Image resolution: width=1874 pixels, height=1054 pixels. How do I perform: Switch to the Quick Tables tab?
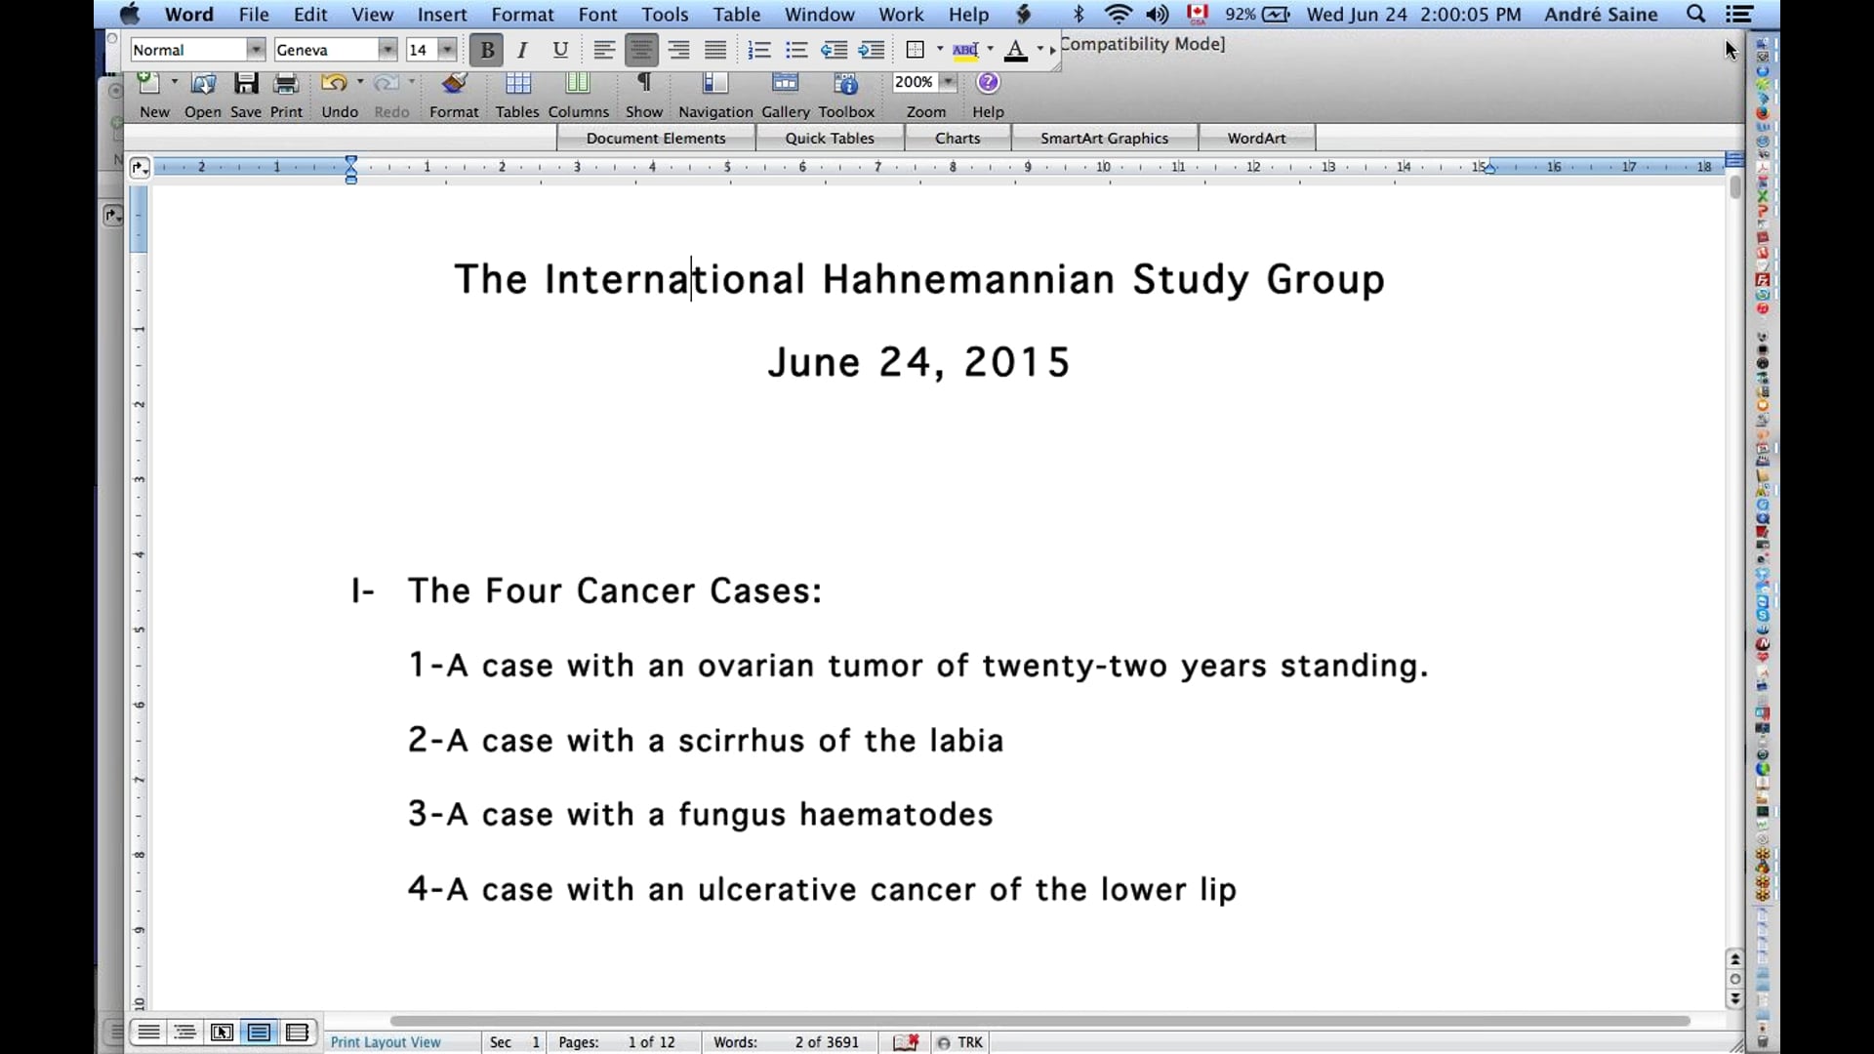pos(831,137)
